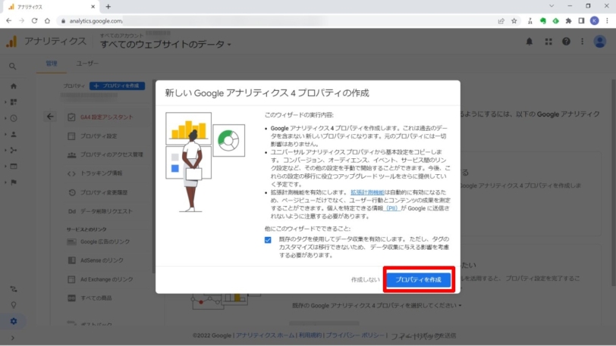Image resolution: width=616 pixels, height=346 pixels.
Task: Click the + プロパティを作成 button in the property column
Action: (117, 86)
